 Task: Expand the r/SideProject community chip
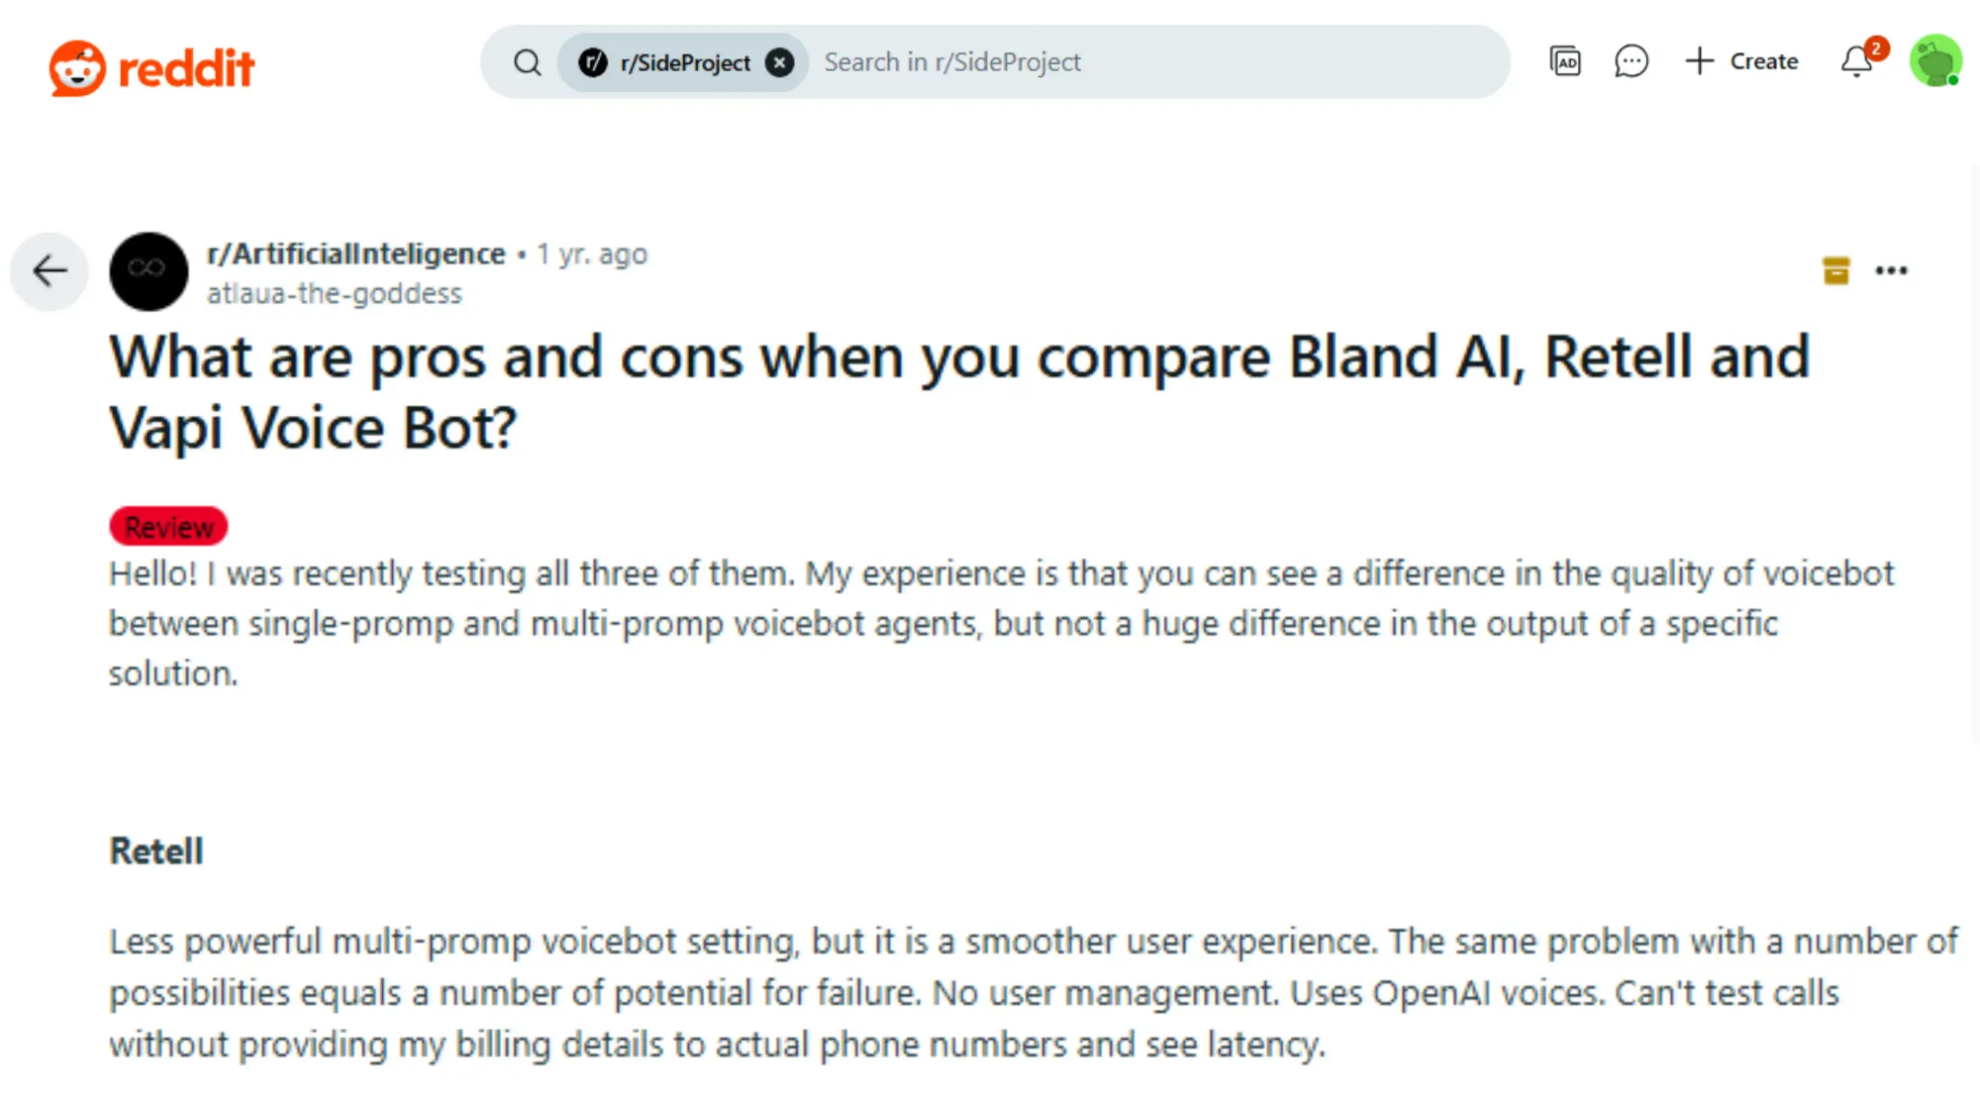click(x=681, y=61)
